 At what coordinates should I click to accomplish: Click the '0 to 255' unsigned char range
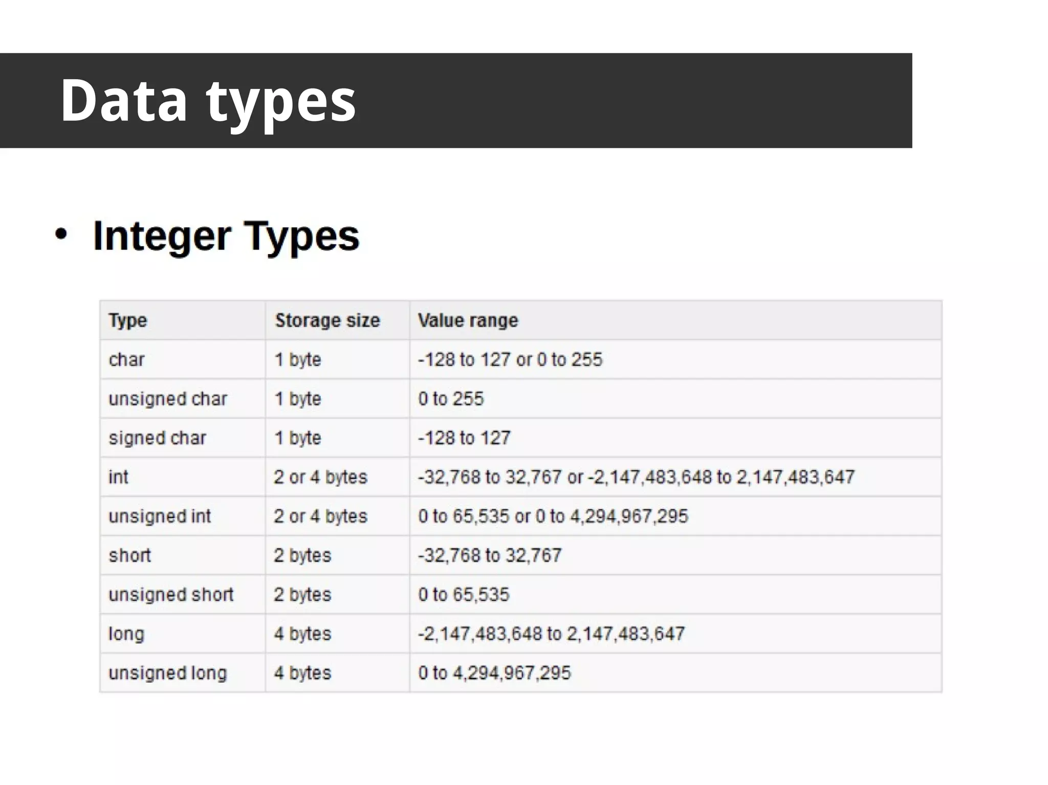pyautogui.click(x=450, y=399)
